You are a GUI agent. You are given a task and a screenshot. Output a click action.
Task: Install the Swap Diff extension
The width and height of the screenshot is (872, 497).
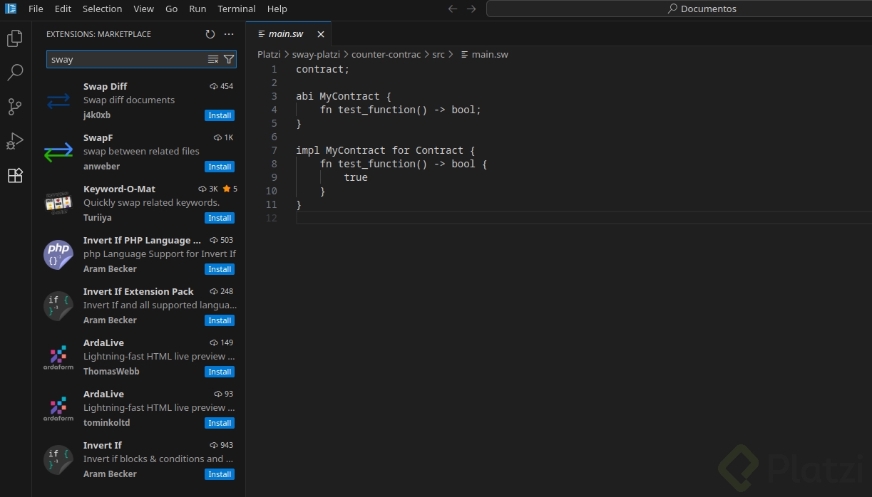tap(220, 115)
